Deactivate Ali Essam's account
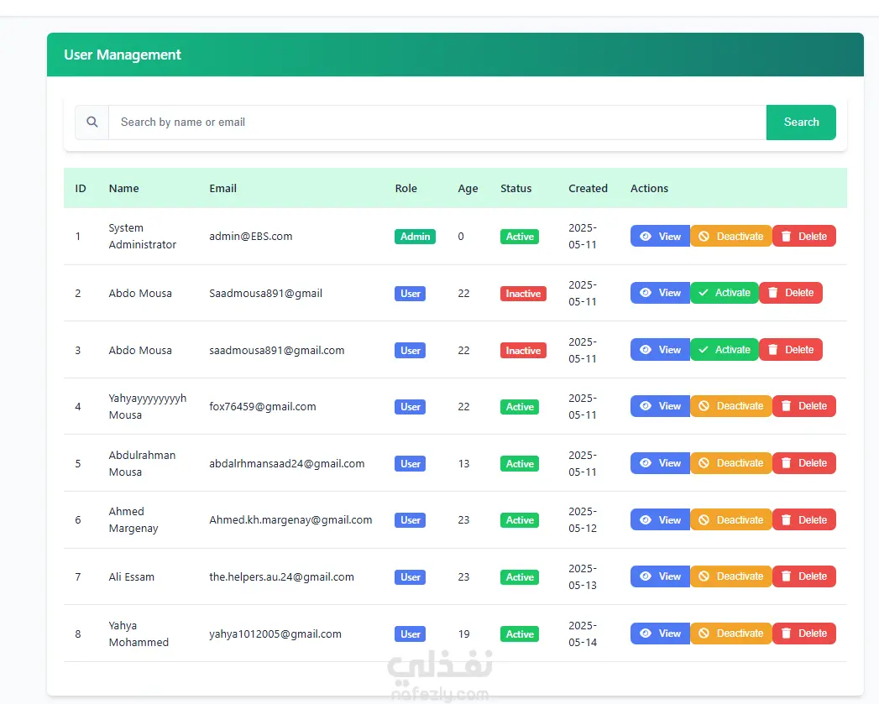 pos(731,576)
